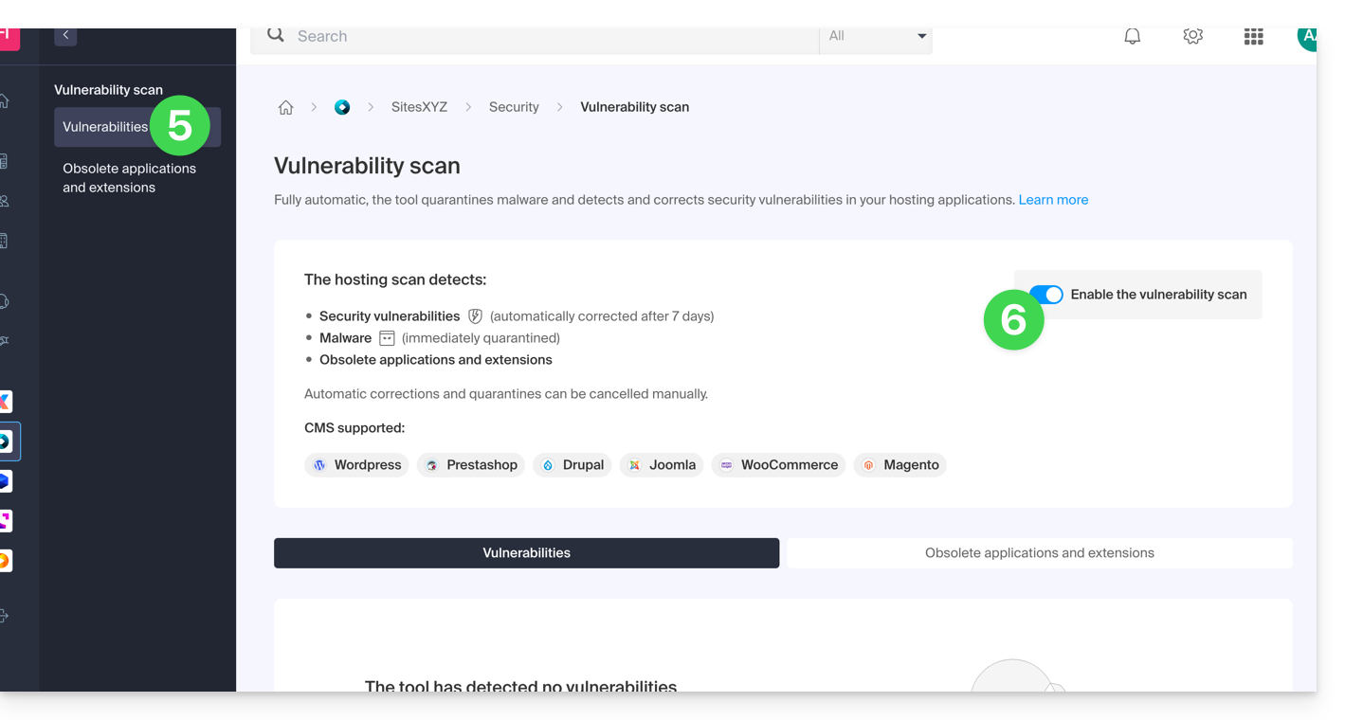Select the Vulnerabilities tab
Viewport: 1345px width, 720px height.
(526, 553)
